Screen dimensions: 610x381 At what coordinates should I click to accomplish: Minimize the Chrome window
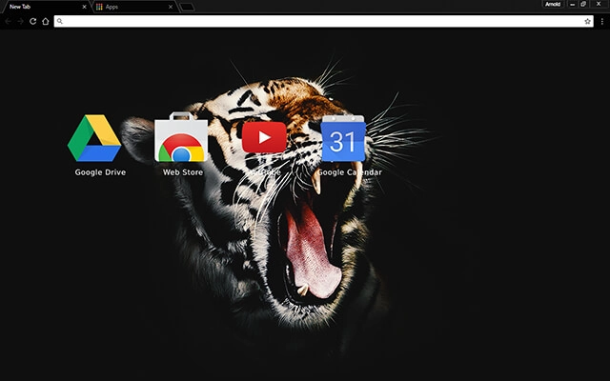[x=572, y=4]
